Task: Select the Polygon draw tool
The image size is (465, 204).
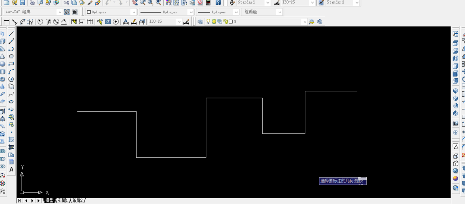Action: (x=11, y=56)
